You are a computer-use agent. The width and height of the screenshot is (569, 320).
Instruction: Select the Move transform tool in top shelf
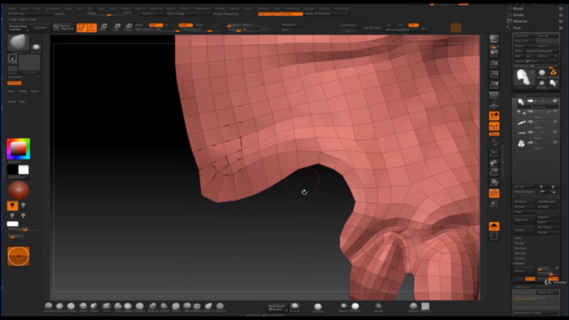103,28
